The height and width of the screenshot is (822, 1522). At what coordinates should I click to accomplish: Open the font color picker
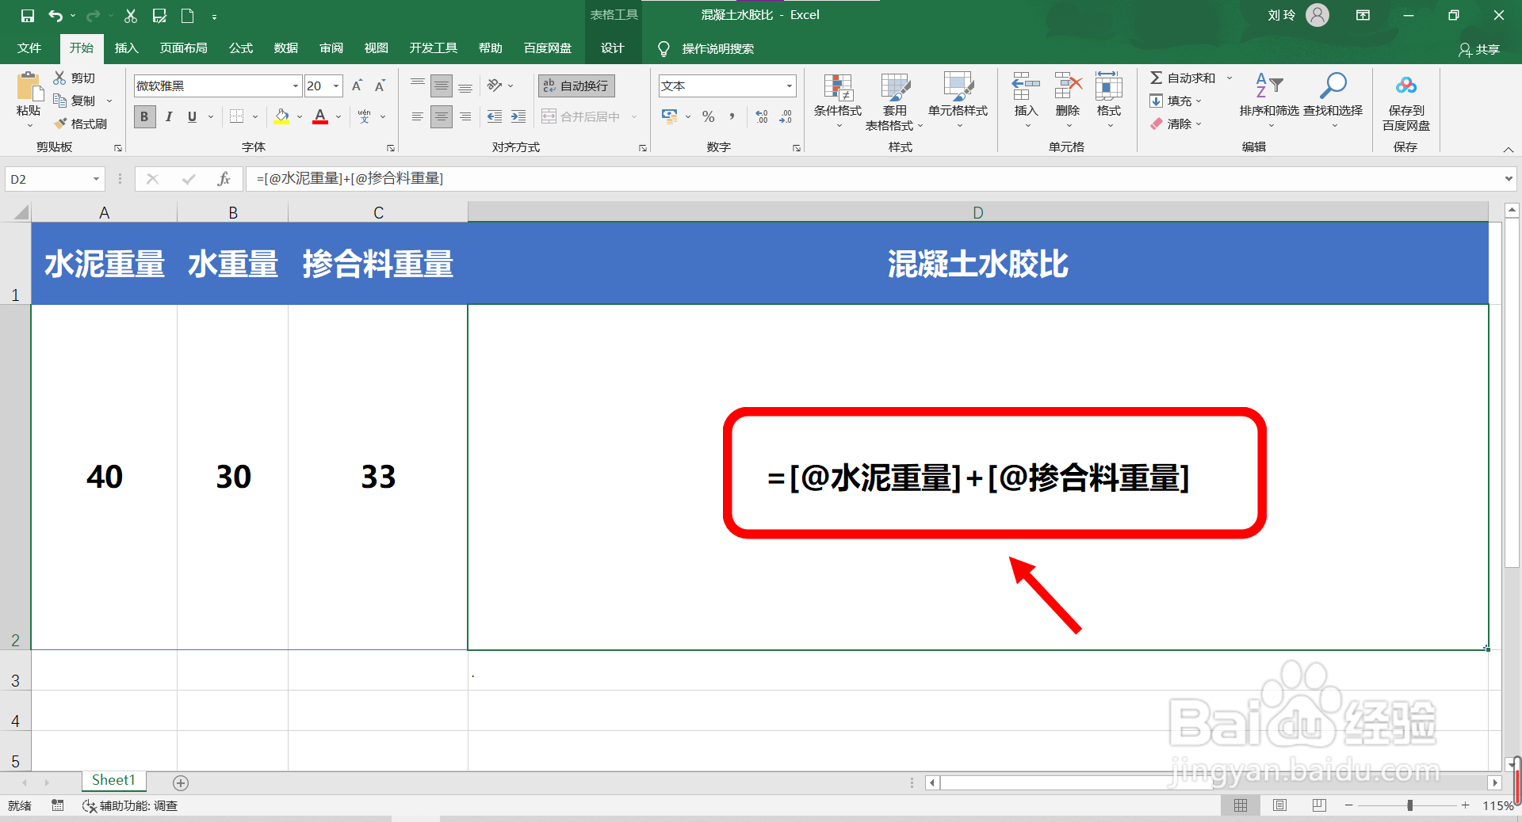[x=320, y=116]
